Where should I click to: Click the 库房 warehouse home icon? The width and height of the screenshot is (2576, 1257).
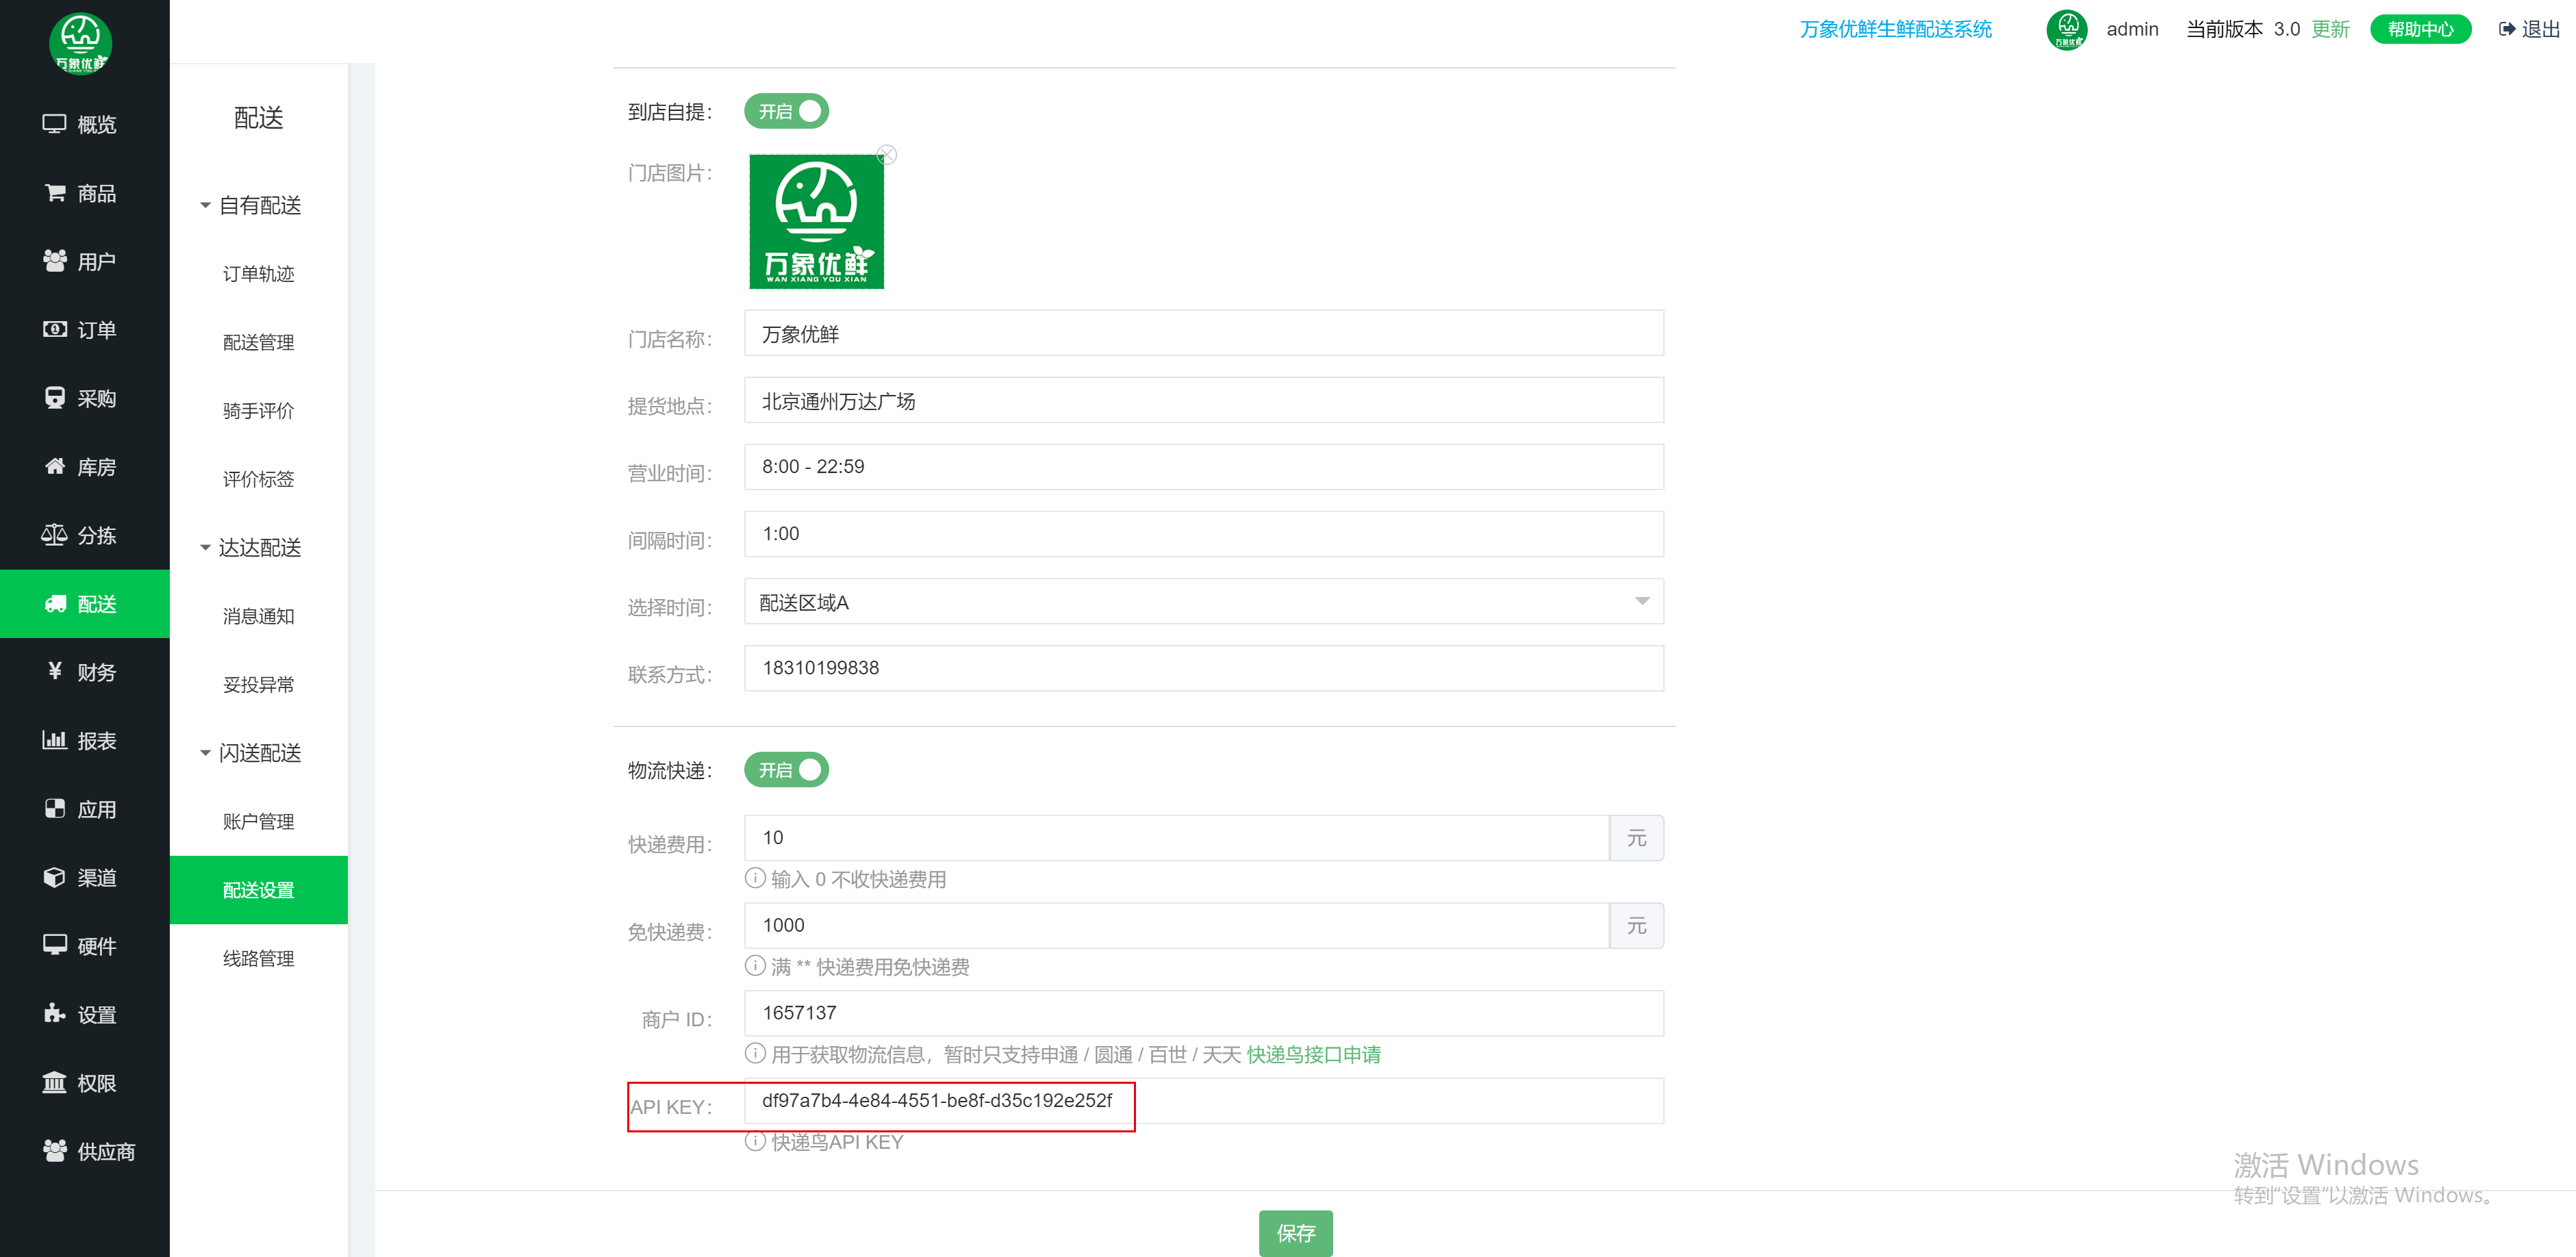point(55,466)
